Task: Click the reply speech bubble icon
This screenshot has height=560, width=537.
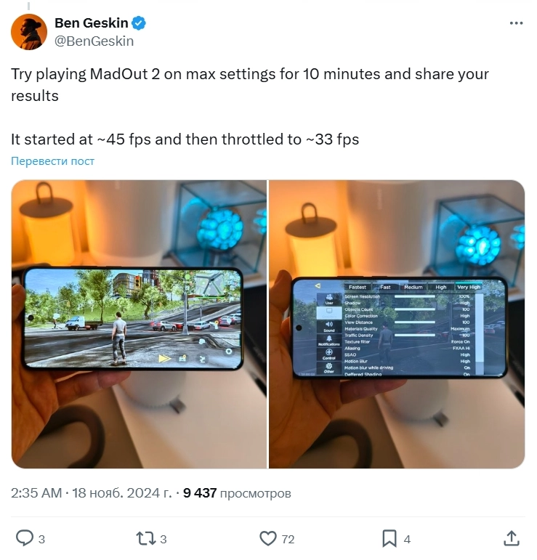Action: point(25,538)
